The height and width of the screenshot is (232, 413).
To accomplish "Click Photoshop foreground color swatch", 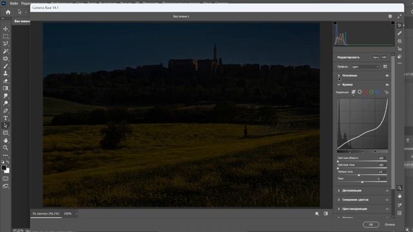I will coord(4,168).
